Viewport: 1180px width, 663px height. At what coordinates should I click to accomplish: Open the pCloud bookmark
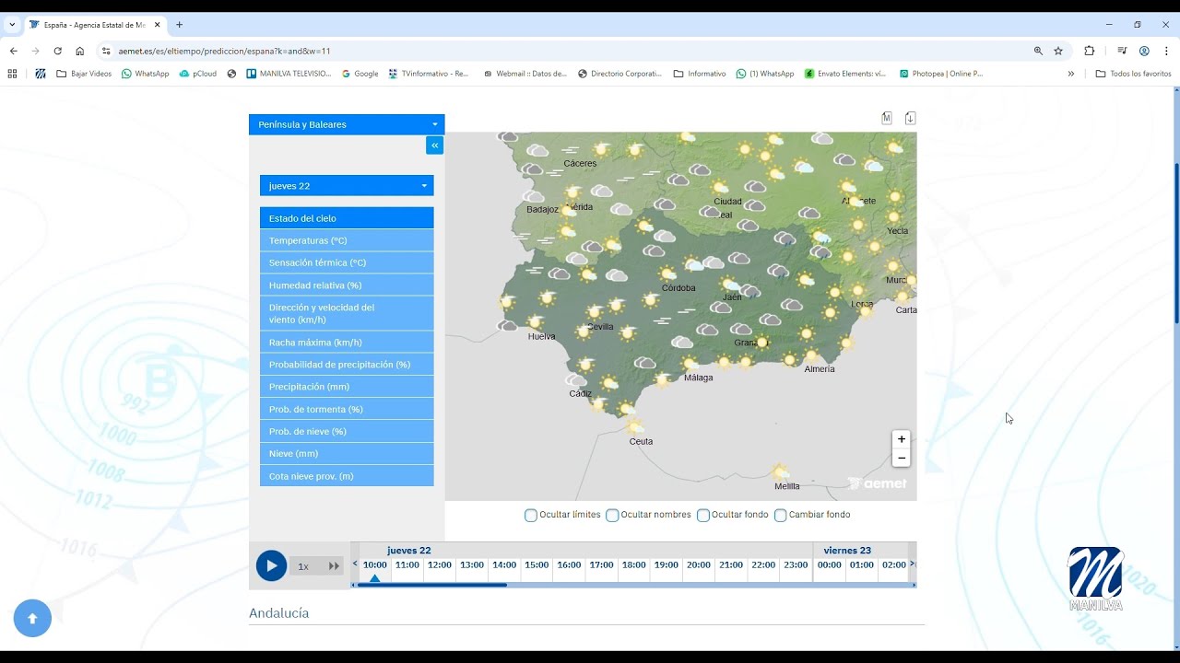pos(198,74)
